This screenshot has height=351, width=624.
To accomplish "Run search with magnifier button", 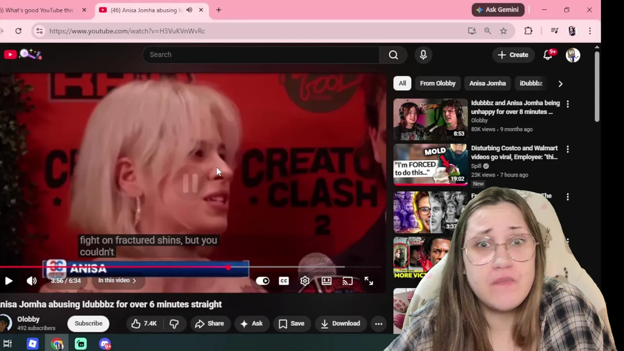I will point(393,55).
